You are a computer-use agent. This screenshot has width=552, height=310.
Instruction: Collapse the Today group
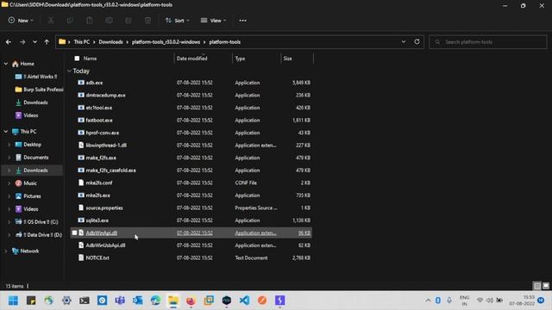click(x=69, y=71)
